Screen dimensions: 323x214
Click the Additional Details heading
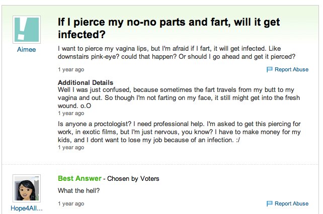(86, 82)
